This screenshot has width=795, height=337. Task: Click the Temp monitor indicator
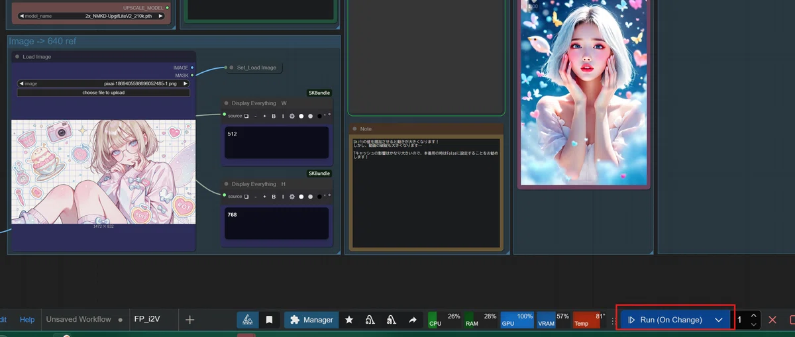tap(590, 320)
